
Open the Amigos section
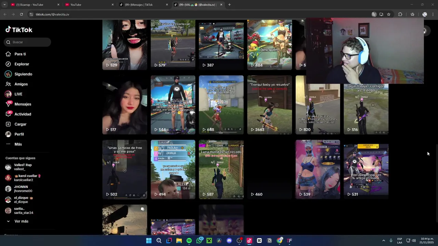pos(21,84)
